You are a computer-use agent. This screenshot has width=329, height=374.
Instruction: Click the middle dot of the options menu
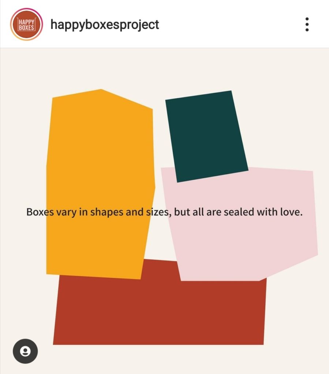307,24
